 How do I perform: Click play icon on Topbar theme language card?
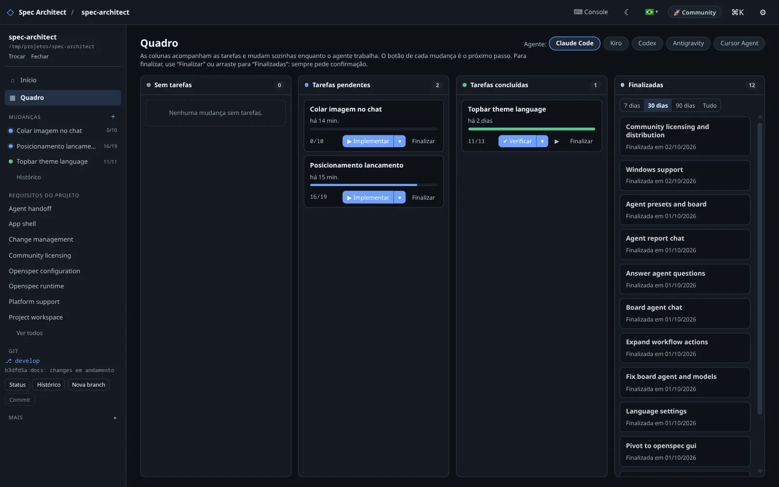click(556, 141)
